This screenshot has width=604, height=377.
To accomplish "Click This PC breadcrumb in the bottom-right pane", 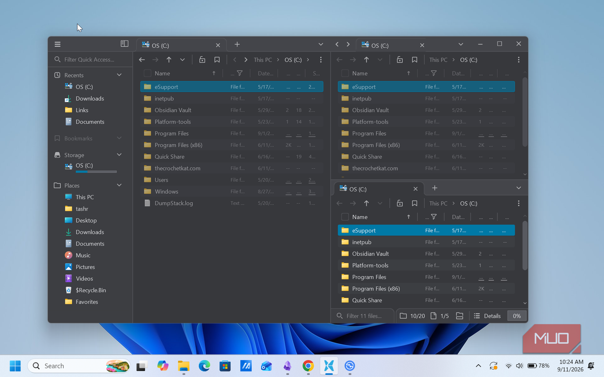I will click(438, 203).
